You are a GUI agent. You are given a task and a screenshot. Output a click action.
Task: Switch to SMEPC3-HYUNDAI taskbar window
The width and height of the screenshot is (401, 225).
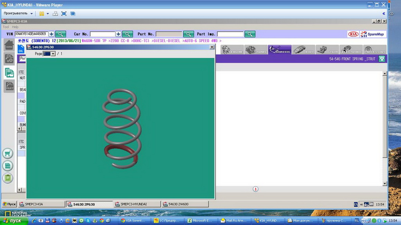click(137, 204)
